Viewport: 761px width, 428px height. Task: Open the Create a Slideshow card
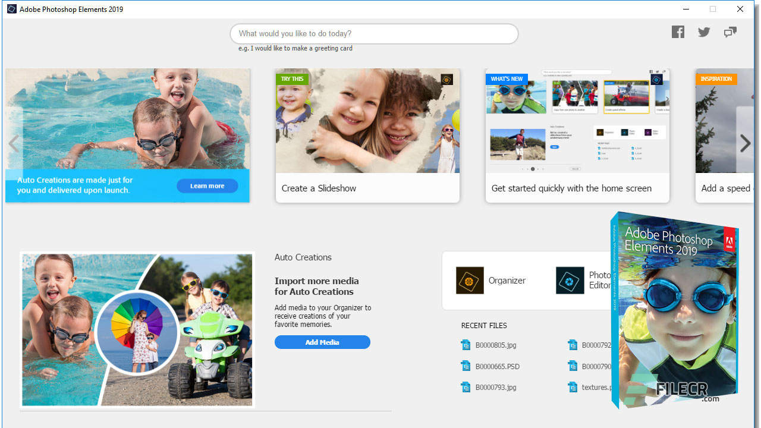point(367,136)
